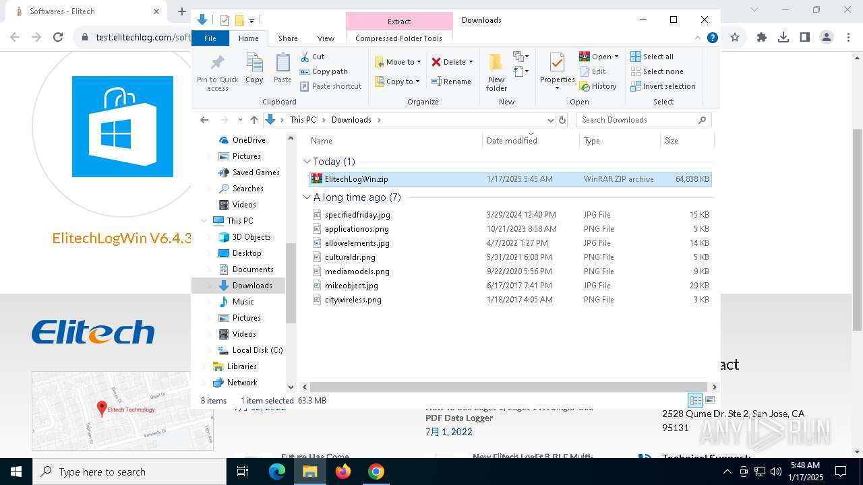The image size is (863, 485).
Task: Click Invert selection
Action: (x=663, y=86)
